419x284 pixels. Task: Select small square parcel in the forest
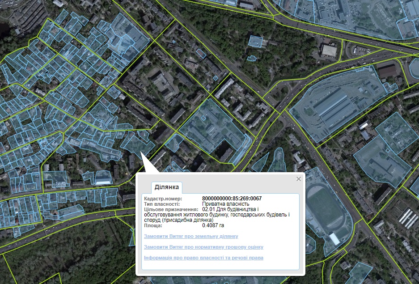pyautogui.click(x=256, y=42)
